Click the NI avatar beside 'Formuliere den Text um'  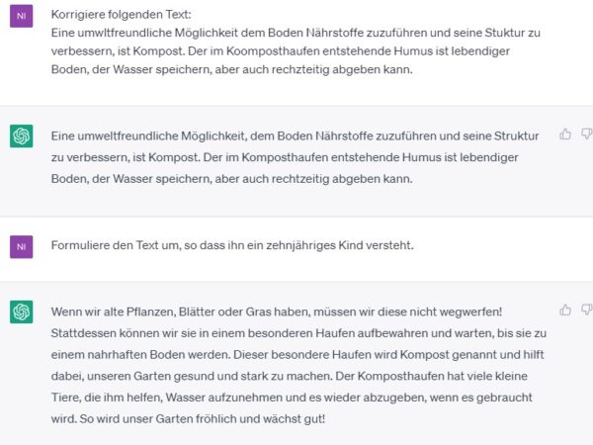point(22,244)
